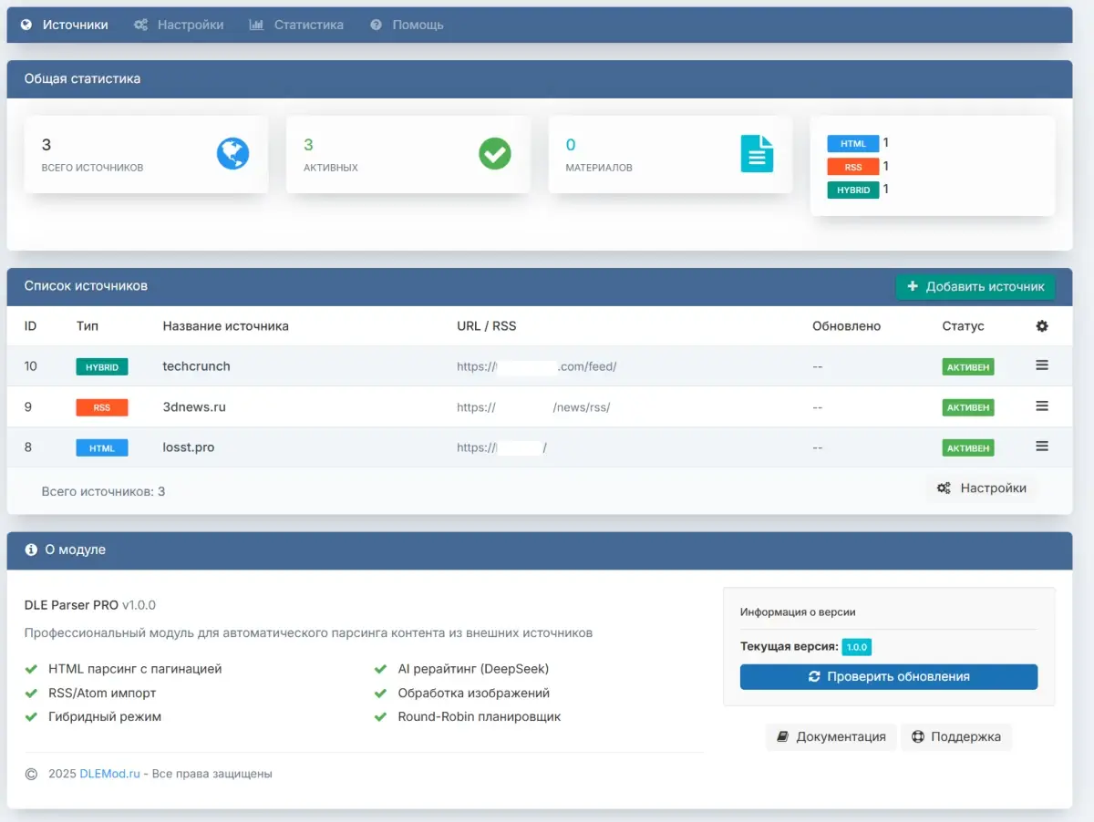Open Документация button

point(831,737)
